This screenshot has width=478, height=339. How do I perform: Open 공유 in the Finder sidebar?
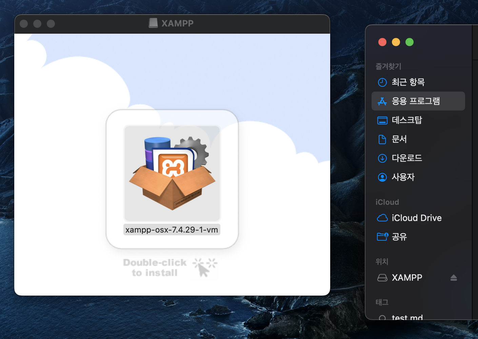(418, 237)
